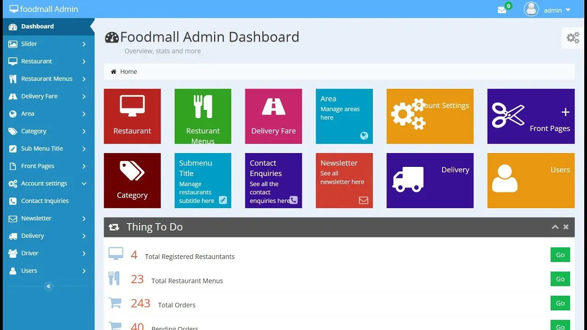The width and height of the screenshot is (587, 330).
Task: Expand the Front Pages sidebar chevron
Action: (x=84, y=166)
